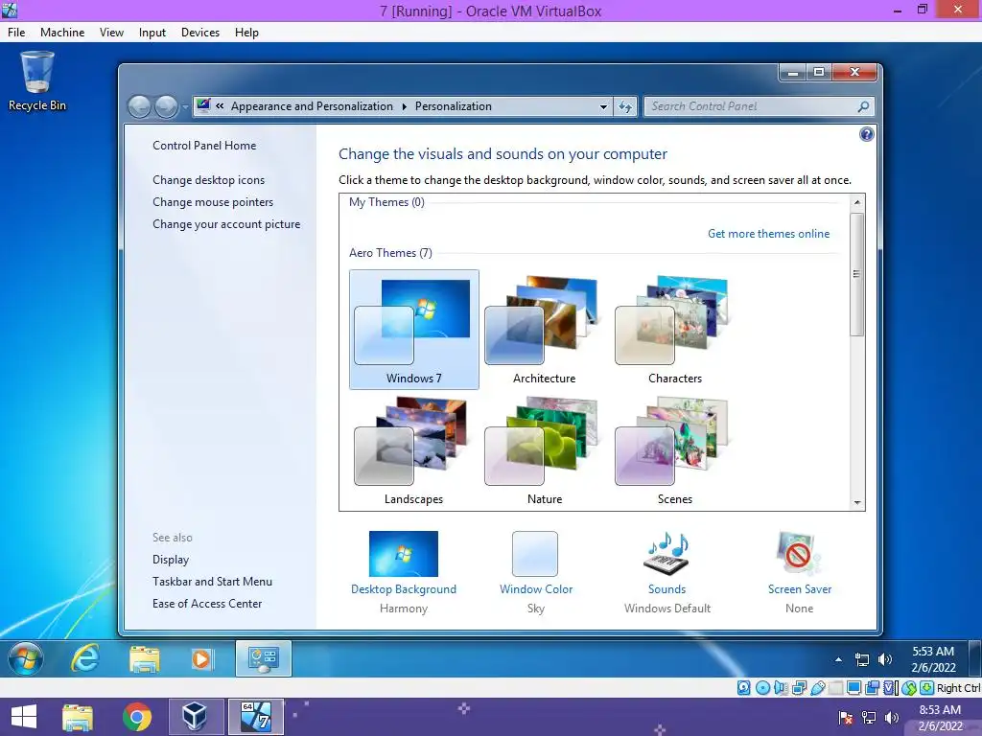Click VirtualBox mouse integration globe status icon
Screen dimensions: 982x736
[909, 688]
